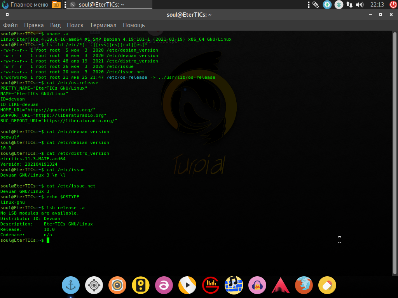Click the ID_LIKE=devuan line
398x298 pixels.
[19, 104]
